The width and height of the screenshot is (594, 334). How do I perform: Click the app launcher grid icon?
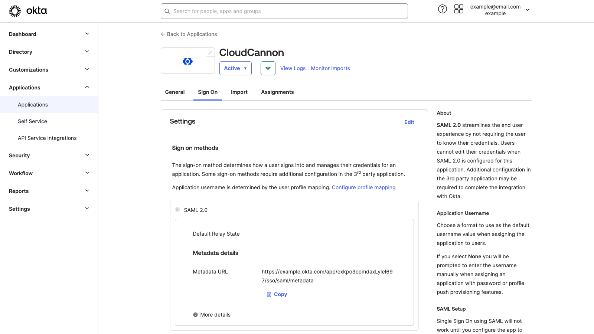click(459, 9)
